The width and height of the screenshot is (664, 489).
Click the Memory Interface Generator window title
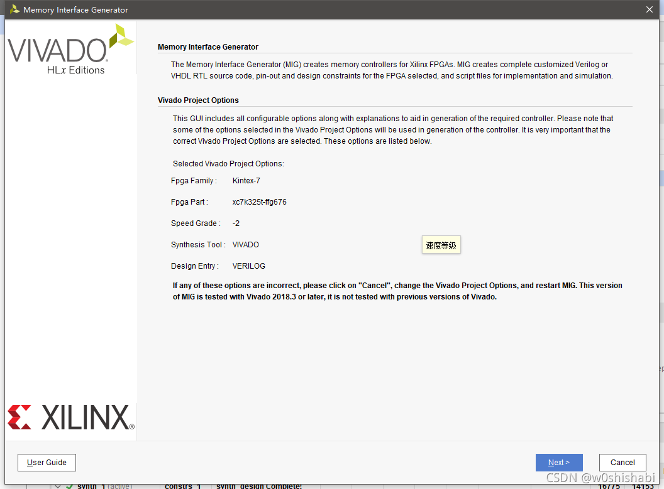76,9
